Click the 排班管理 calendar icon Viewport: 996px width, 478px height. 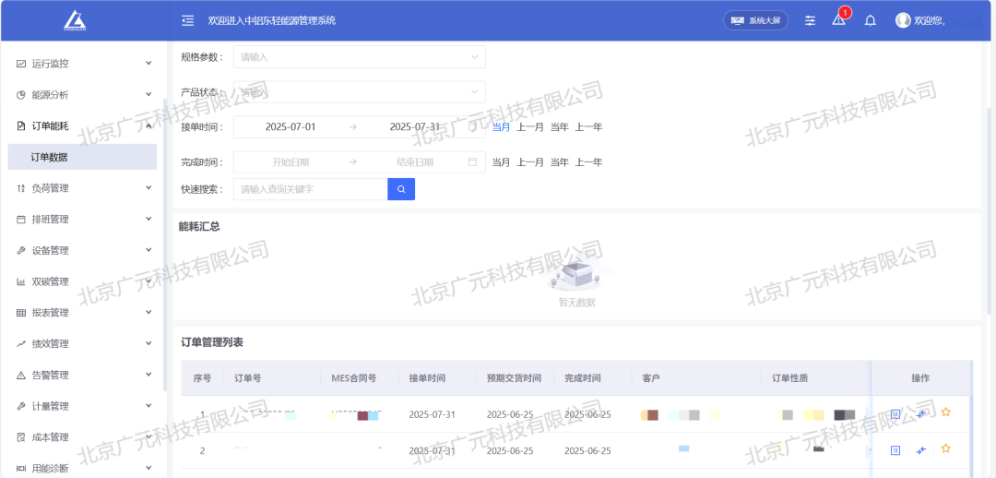(x=21, y=220)
